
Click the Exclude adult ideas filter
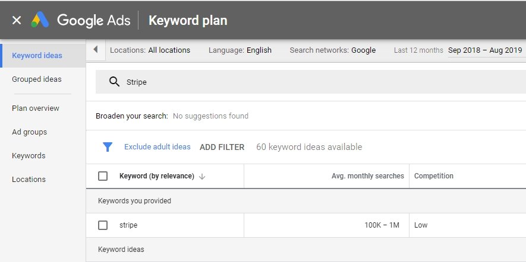158,147
